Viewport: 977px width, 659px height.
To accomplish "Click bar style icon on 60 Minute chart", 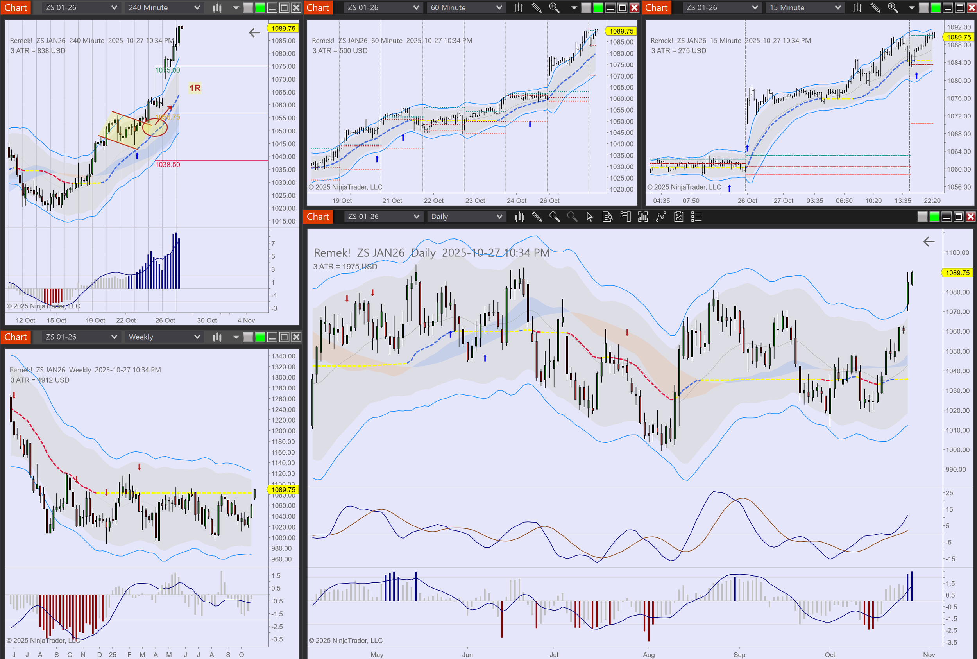I will coord(519,7).
